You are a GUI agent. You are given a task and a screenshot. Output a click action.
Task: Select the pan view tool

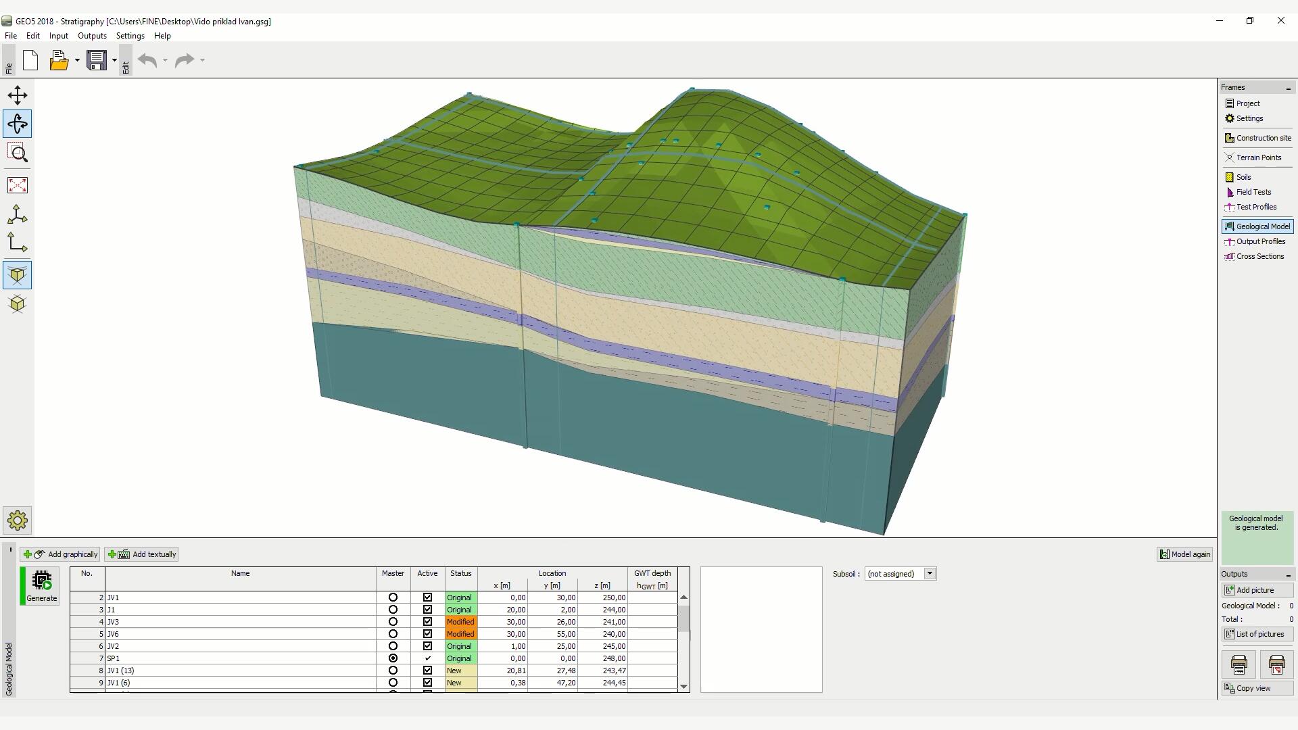[x=18, y=95]
